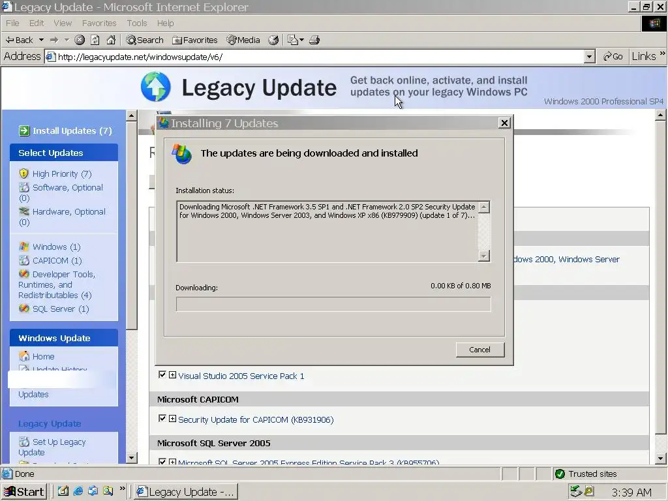Click the High Priority shield icon

[x=24, y=174]
